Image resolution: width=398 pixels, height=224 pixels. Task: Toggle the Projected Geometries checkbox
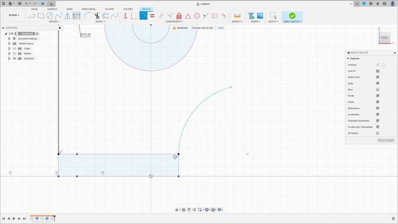pyautogui.click(x=377, y=121)
